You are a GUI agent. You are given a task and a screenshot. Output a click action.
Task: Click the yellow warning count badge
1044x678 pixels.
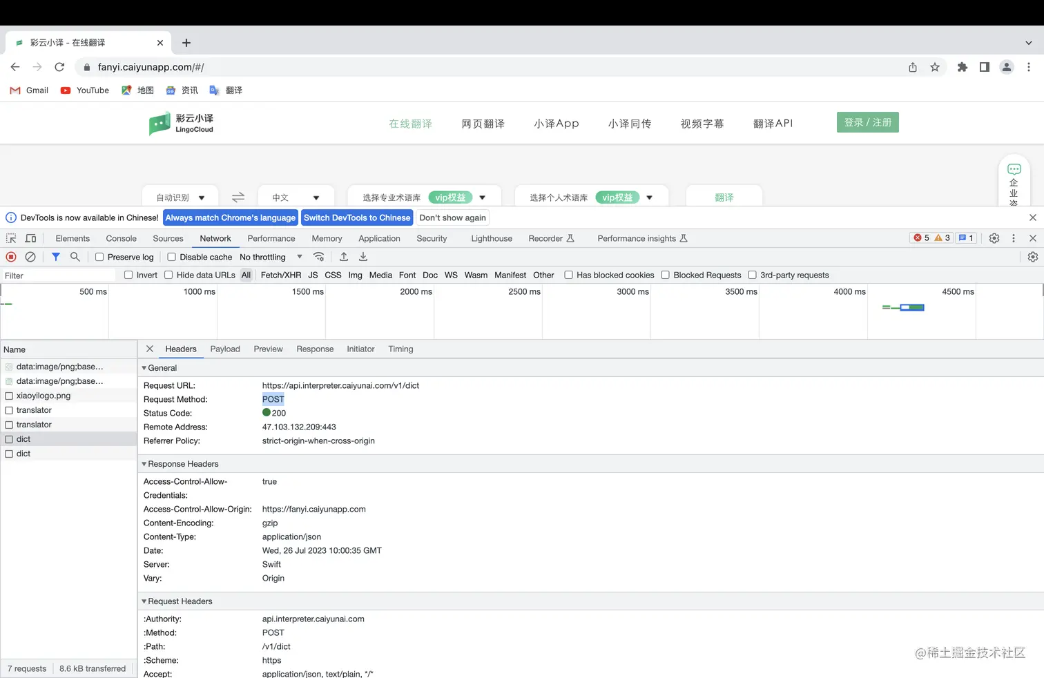click(x=942, y=238)
